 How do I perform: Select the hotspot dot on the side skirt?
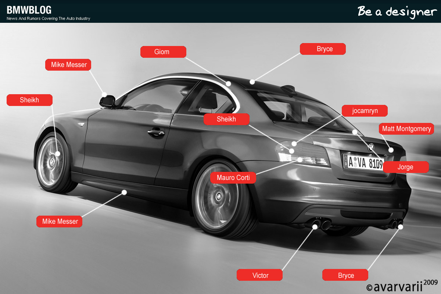pyautogui.click(x=124, y=192)
